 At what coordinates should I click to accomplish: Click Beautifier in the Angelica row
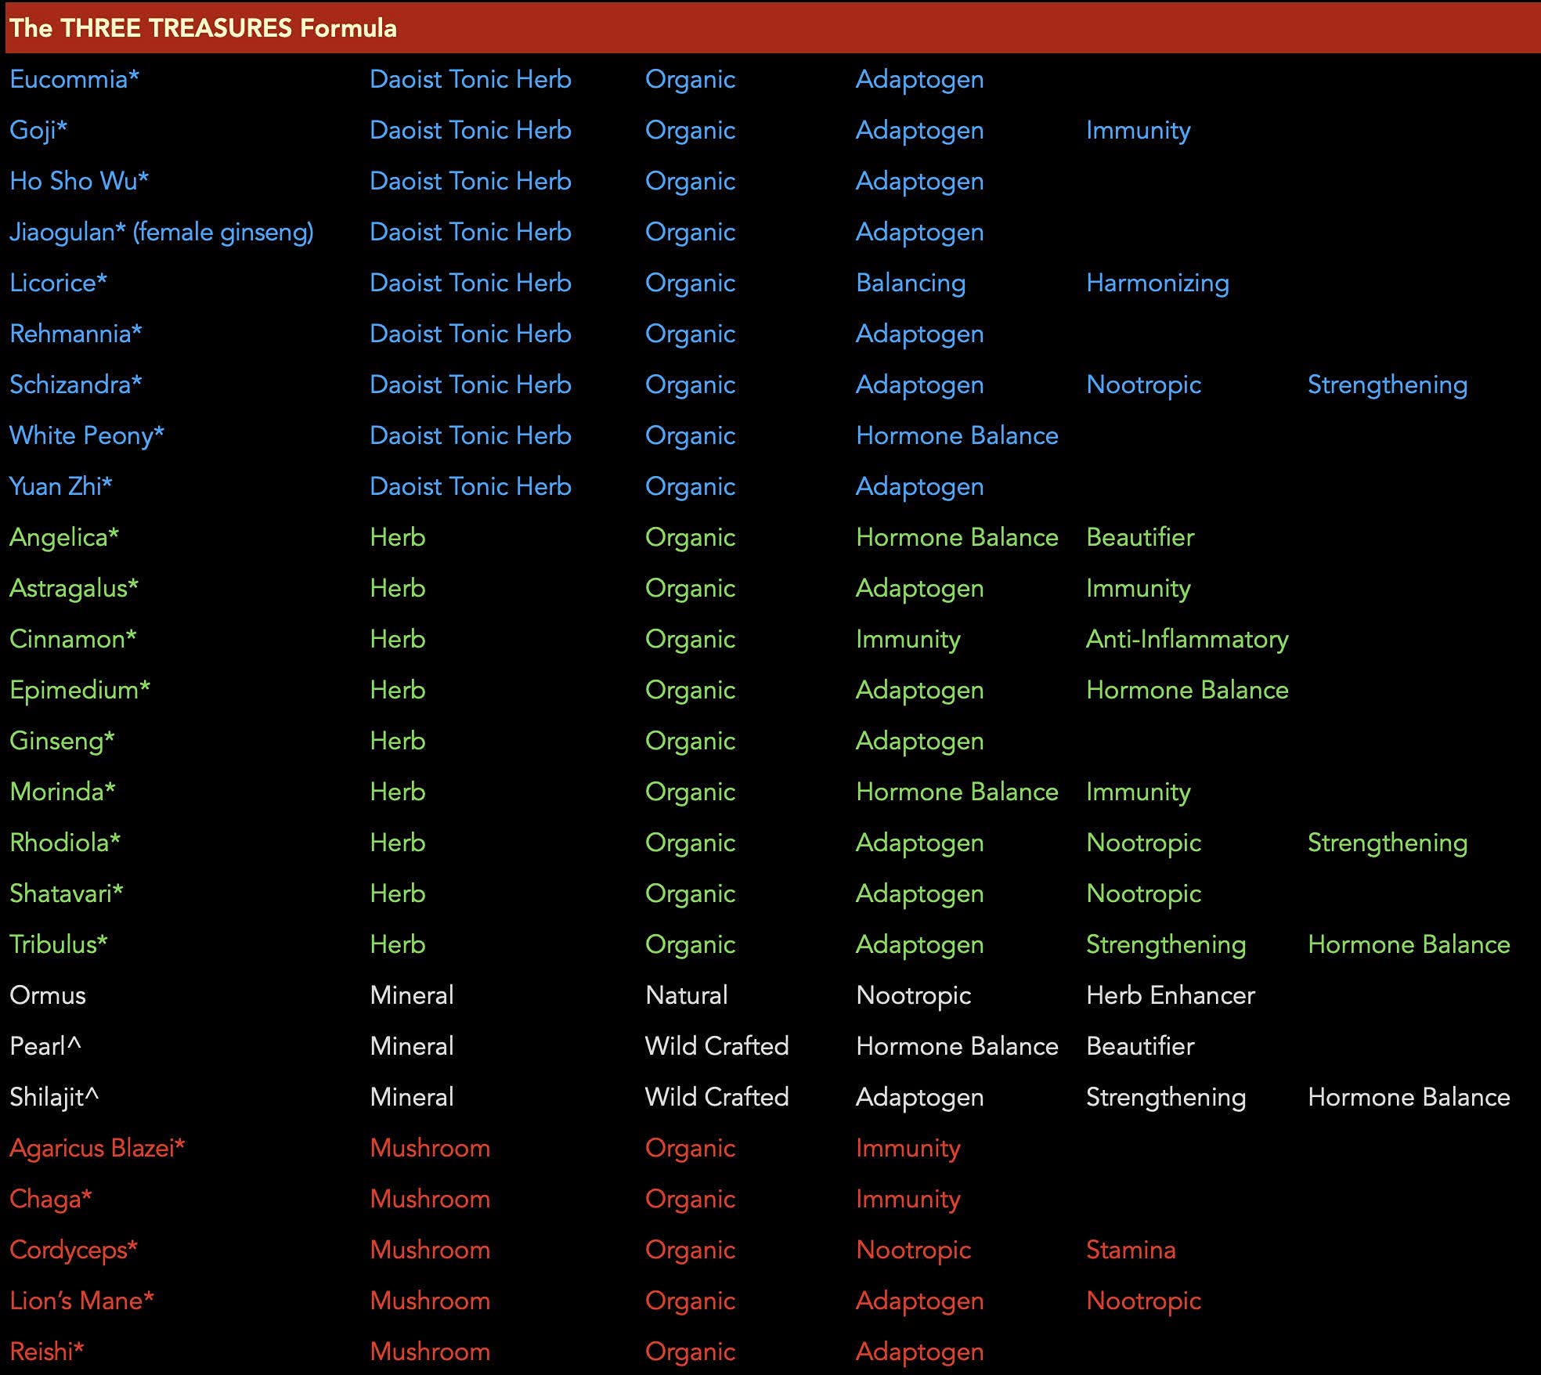click(x=1140, y=537)
